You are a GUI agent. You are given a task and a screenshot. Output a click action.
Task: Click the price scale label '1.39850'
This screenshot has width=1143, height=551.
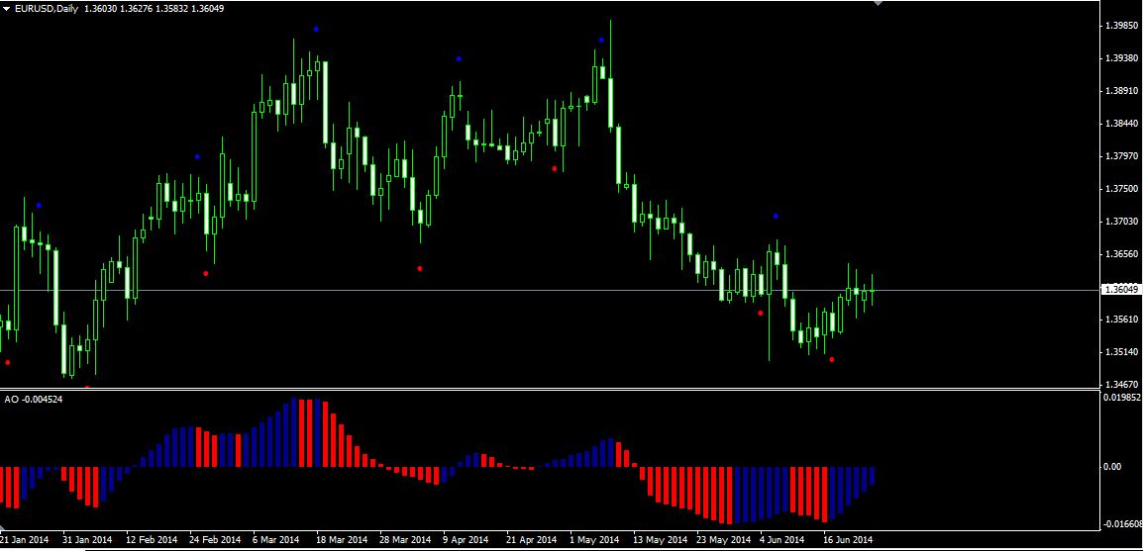(1122, 26)
